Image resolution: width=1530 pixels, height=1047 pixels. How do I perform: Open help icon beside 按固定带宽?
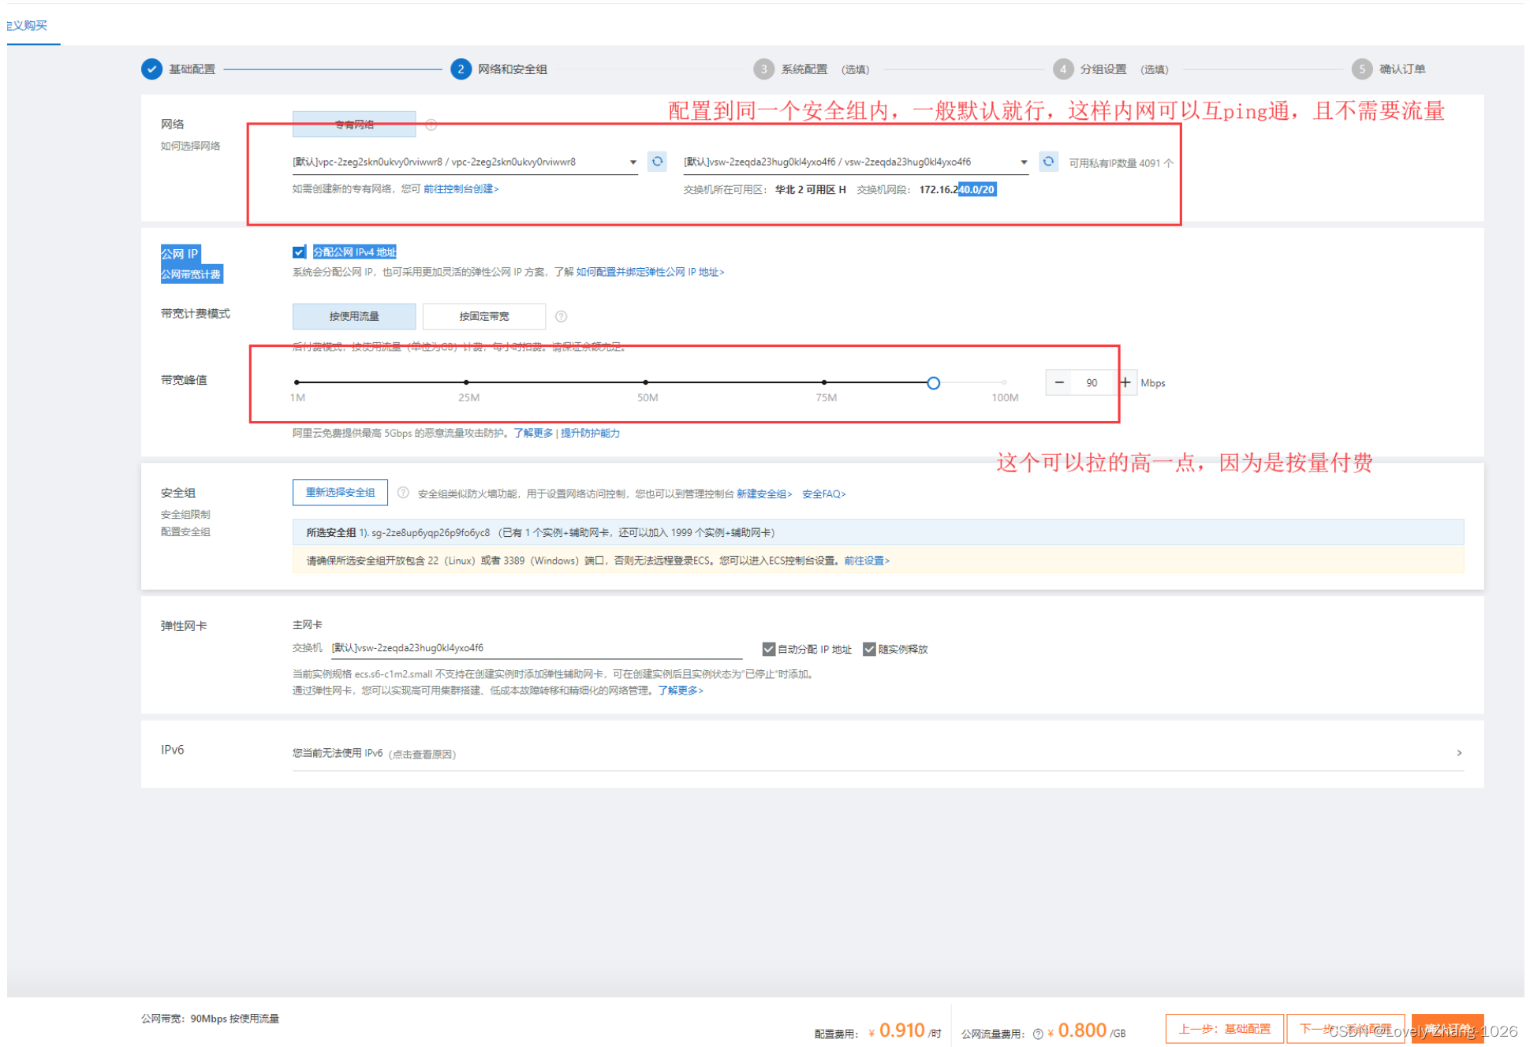562,316
